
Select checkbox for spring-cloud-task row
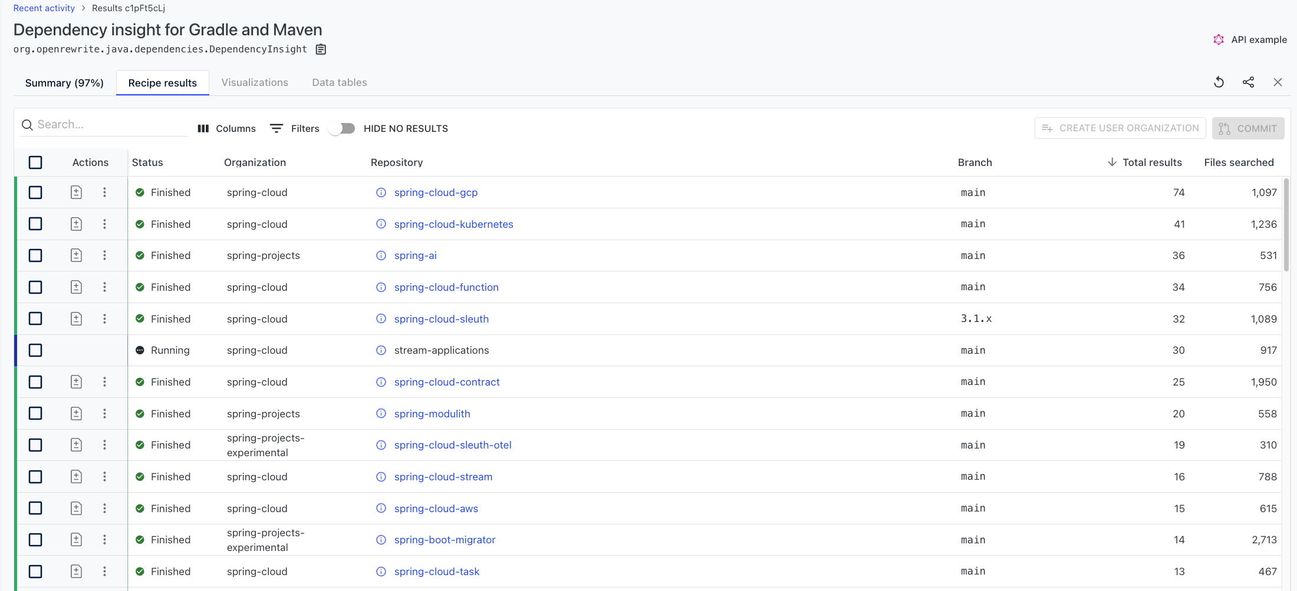pyautogui.click(x=35, y=572)
